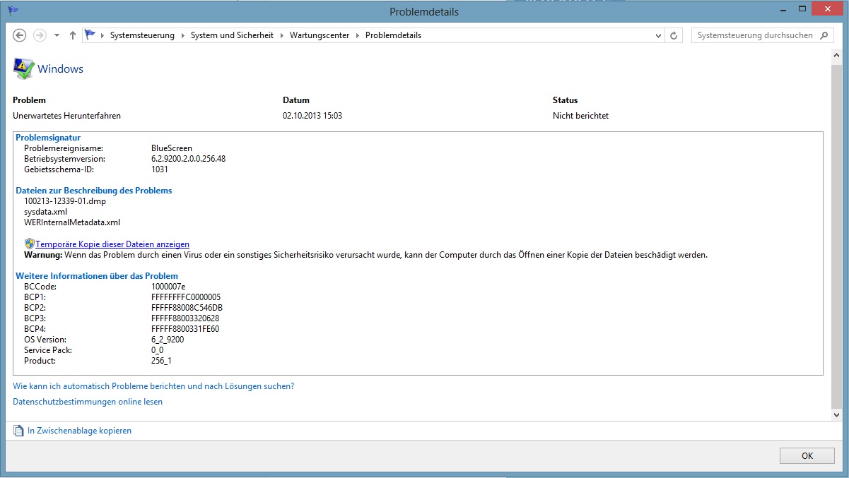Click the Windows heading text

(x=61, y=69)
